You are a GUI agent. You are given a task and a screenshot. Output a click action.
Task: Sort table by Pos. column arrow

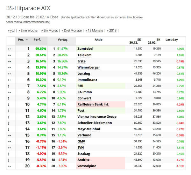coord(26,40)
